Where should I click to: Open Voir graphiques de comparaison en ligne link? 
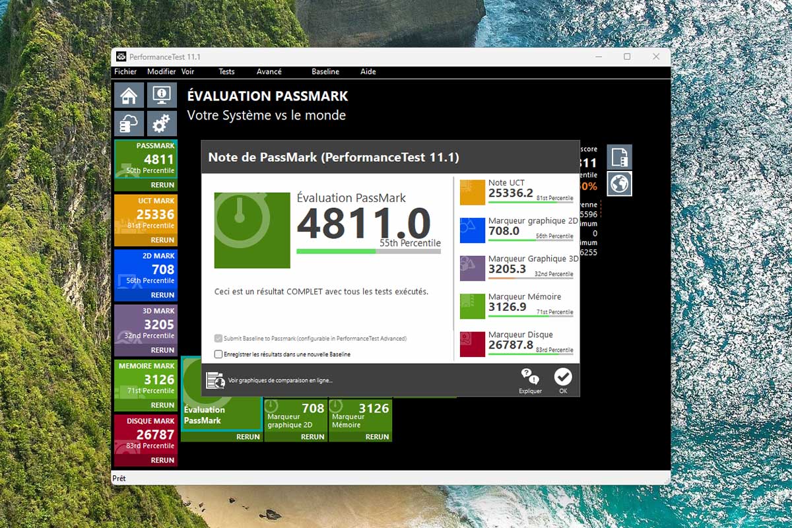point(280,381)
